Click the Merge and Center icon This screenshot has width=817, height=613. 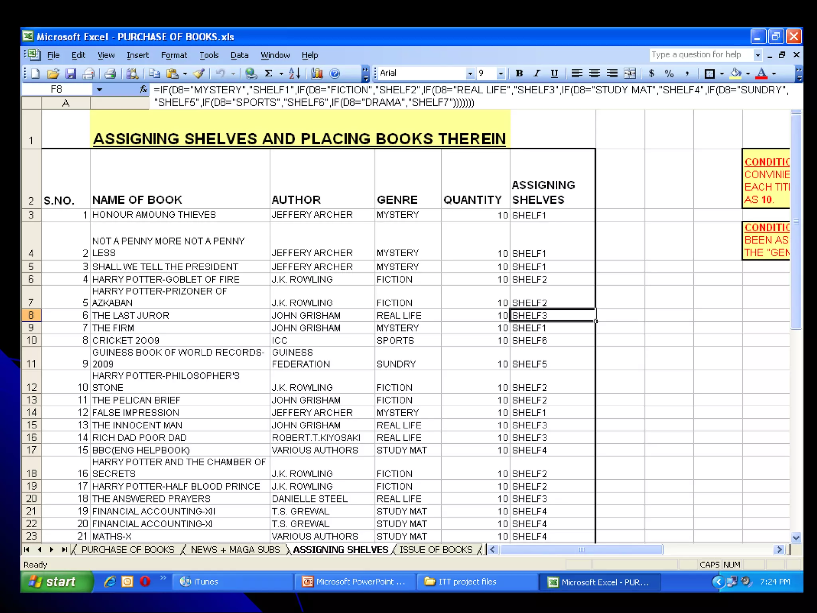pyautogui.click(x=630, y=73)
